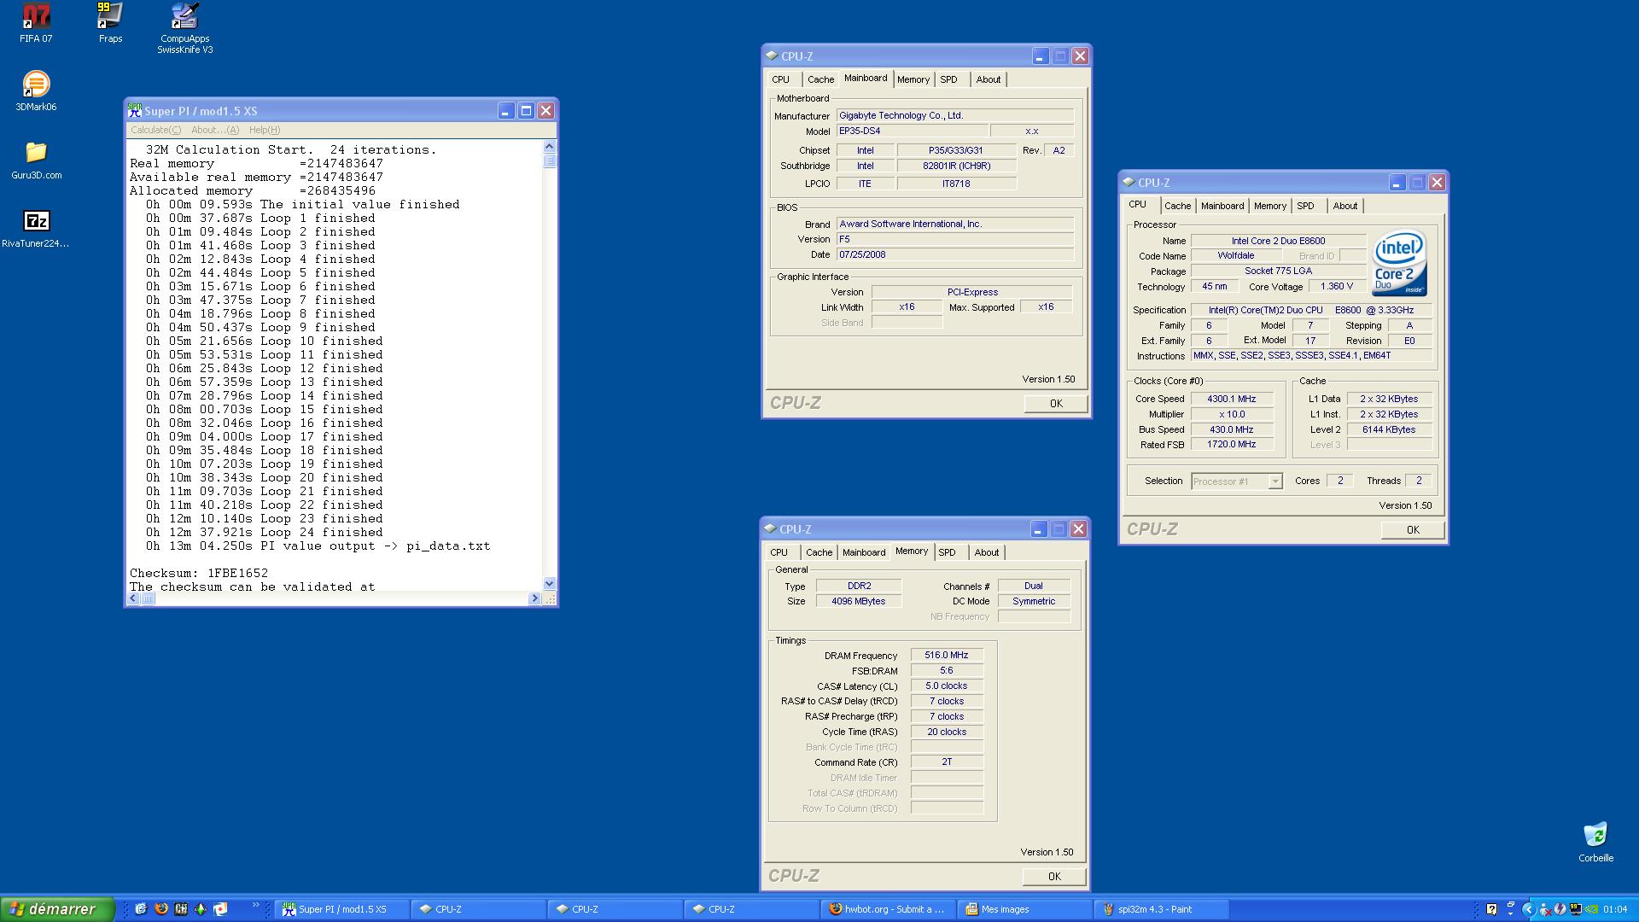Open the Cache tab in the processor CPU-Z window
Image resolution: width=1639 pixels, height=922 pixels.
(x=1177, y=206)
